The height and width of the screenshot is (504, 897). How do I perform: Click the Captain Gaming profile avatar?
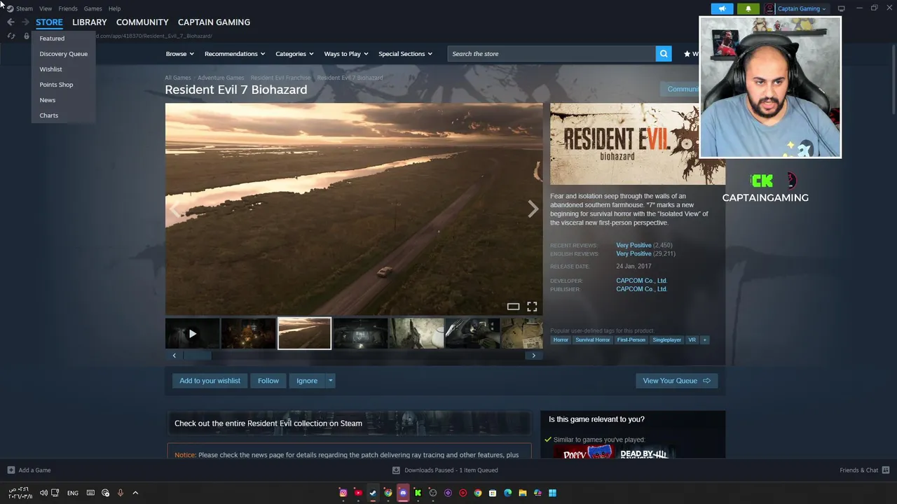pyautogui.click(x=769, y=8)
